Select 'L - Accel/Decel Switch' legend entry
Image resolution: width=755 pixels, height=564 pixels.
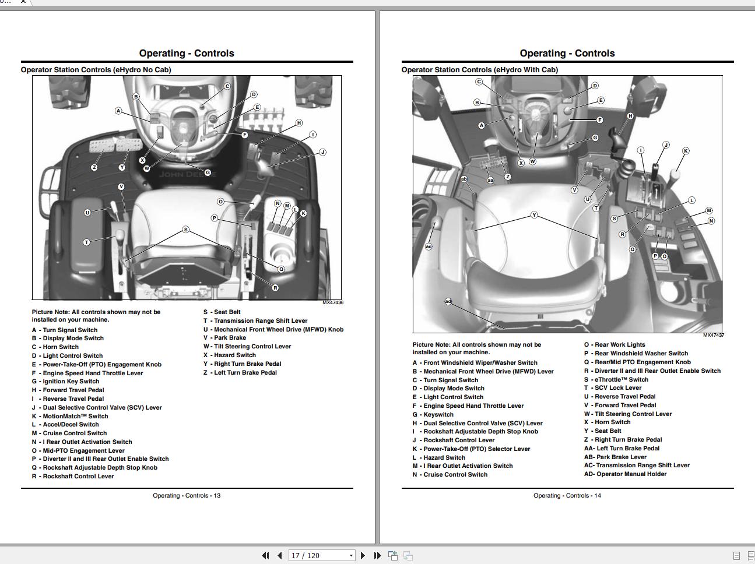(65, 425)
